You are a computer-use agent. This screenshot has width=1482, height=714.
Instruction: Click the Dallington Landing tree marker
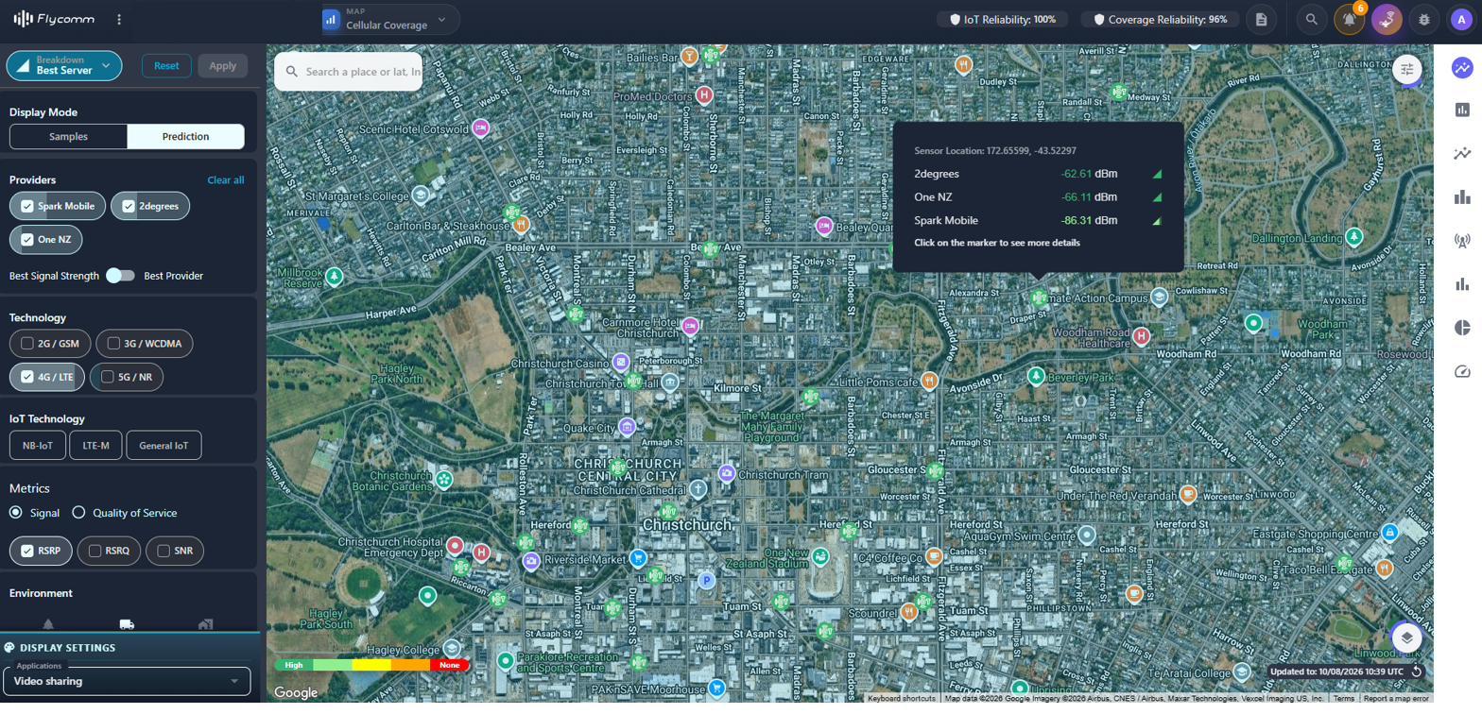pos(1354,236)
